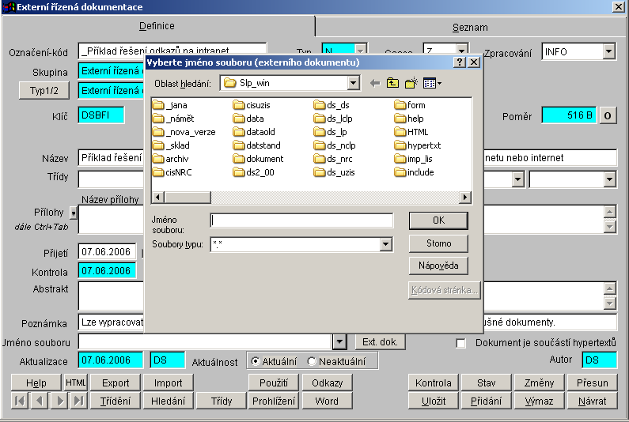Expand the Zpracování INFO dropdown

click(x=608, y=51)
